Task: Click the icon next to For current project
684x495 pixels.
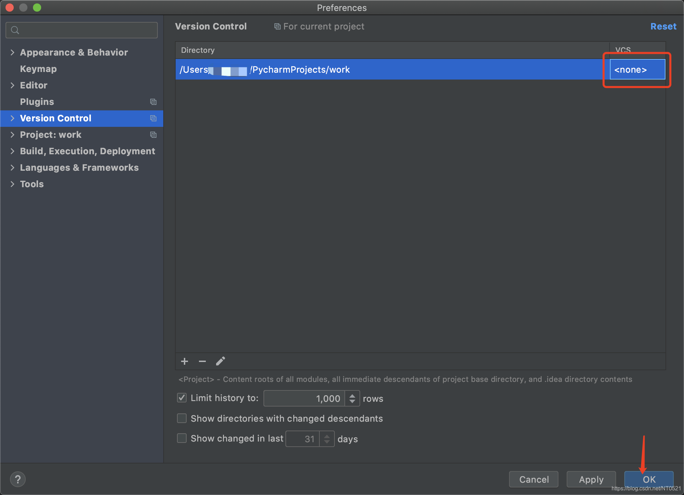Action: click(277, 26)
